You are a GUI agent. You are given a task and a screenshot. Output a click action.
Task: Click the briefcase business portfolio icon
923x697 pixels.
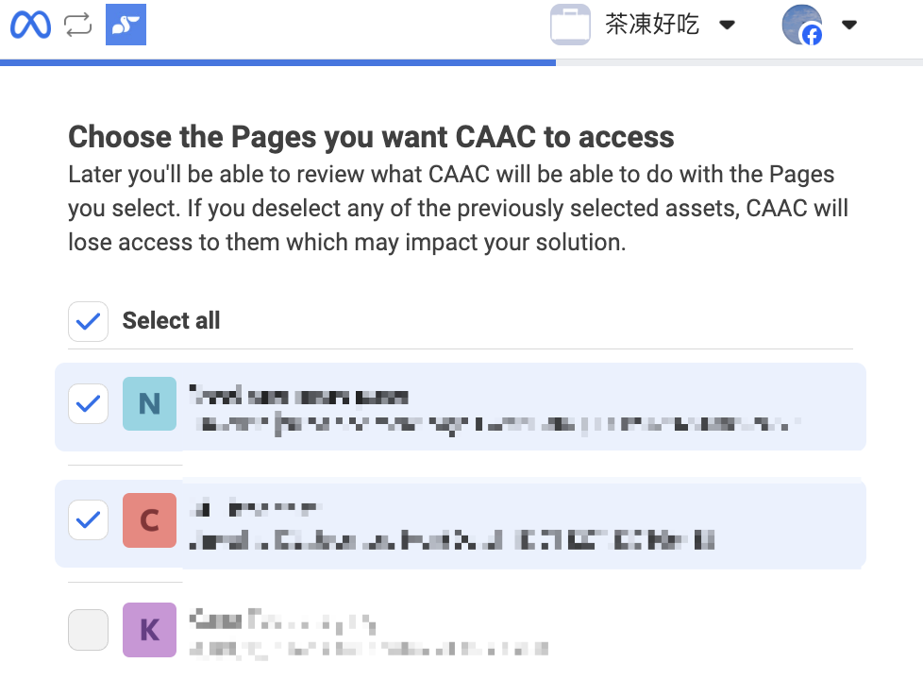570,25
